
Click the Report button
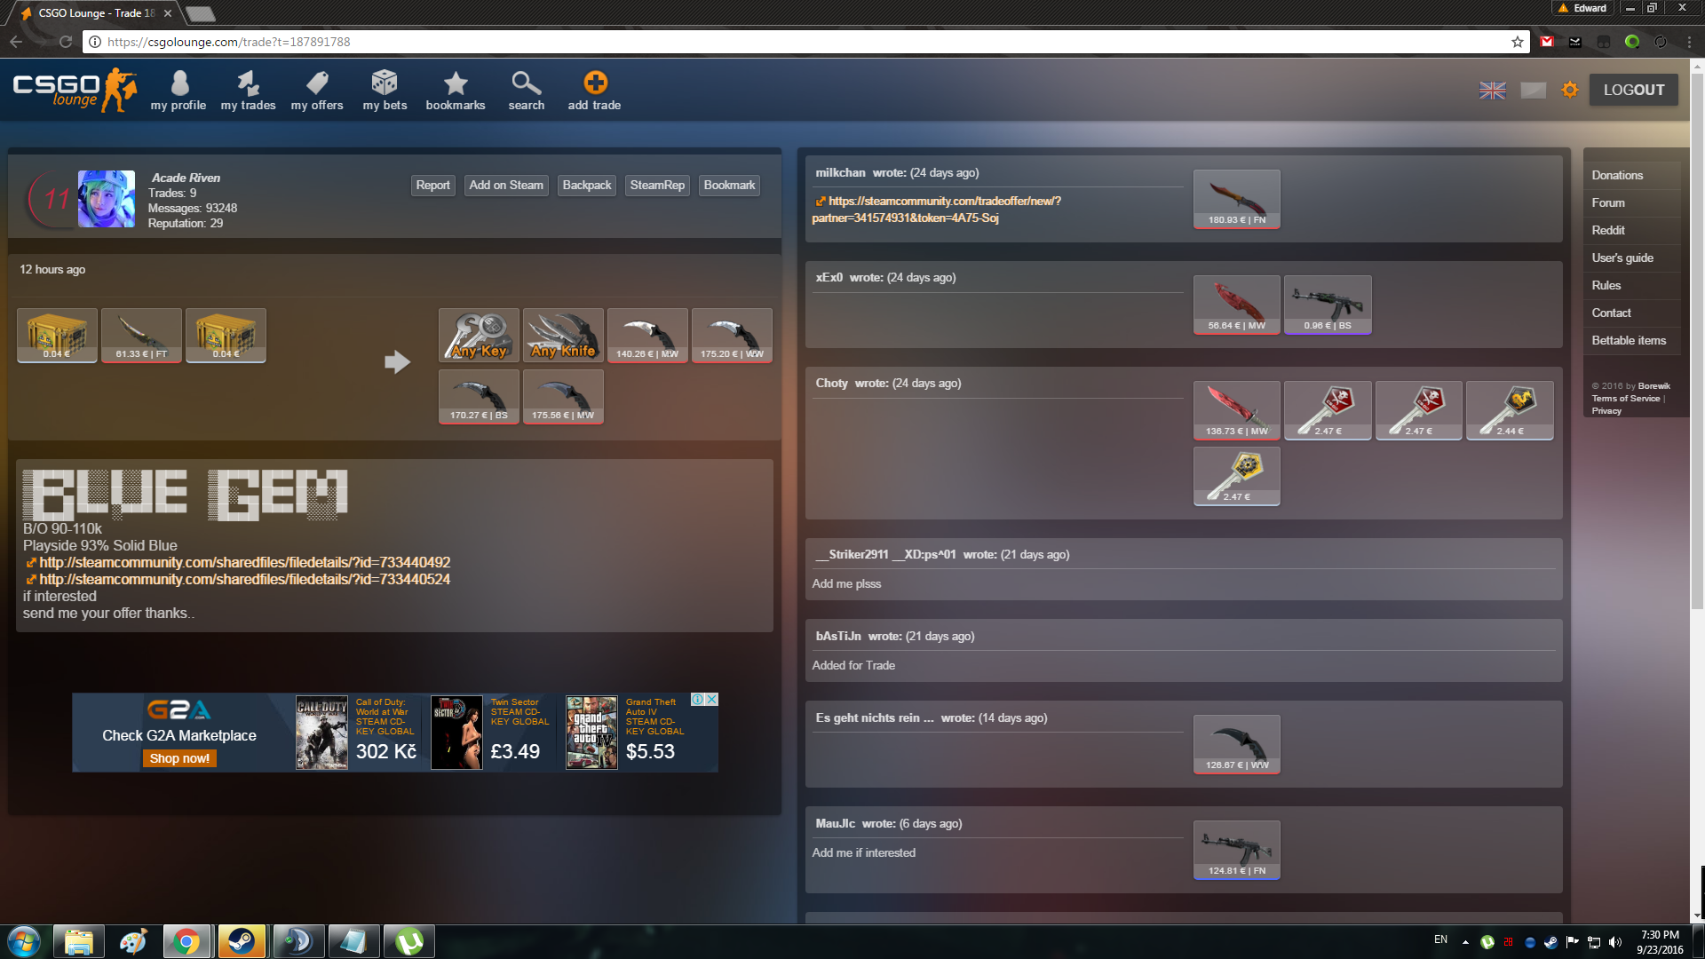(433, 185)
